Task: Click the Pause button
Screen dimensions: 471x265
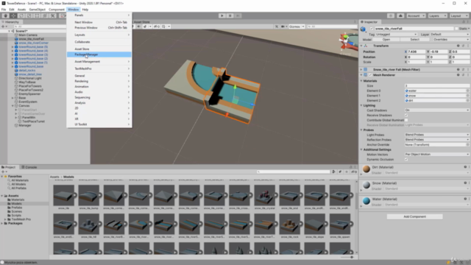Action: (x=230, y=15)
